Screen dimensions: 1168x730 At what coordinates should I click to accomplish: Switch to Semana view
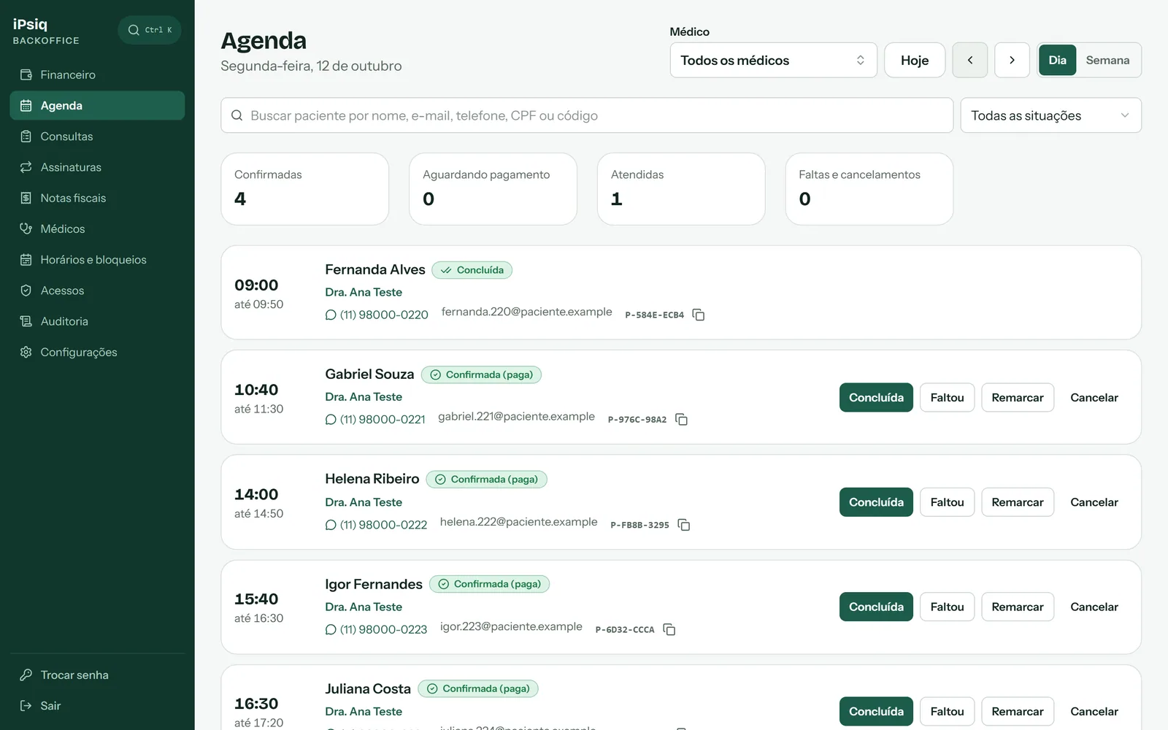tap(1107, 60)
